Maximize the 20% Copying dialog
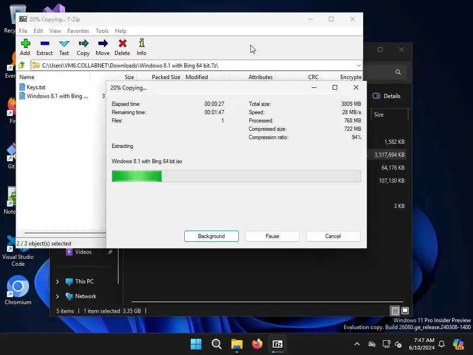 tap(335, 87)
